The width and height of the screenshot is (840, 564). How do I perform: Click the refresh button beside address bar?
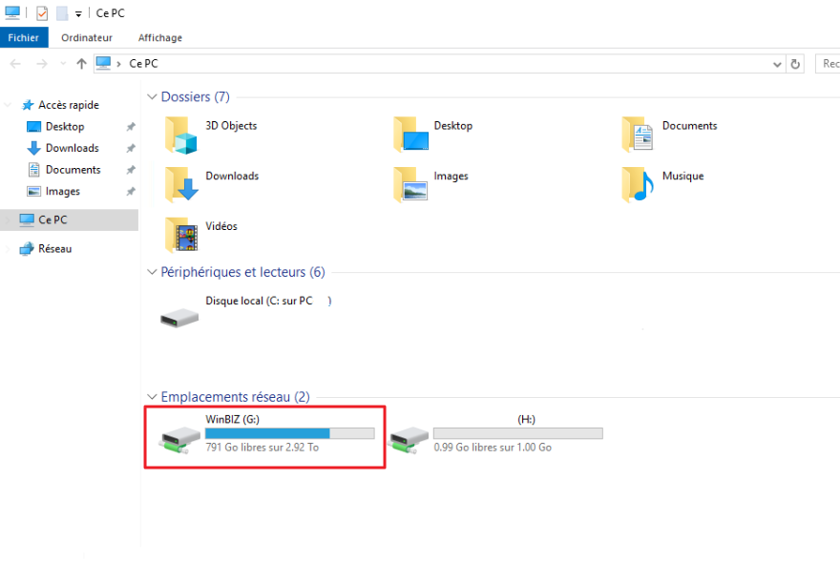pos(795,64)
